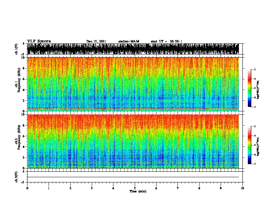Click the "VLF Spectra" title text

pyautogui.click(x=39, y=41)
